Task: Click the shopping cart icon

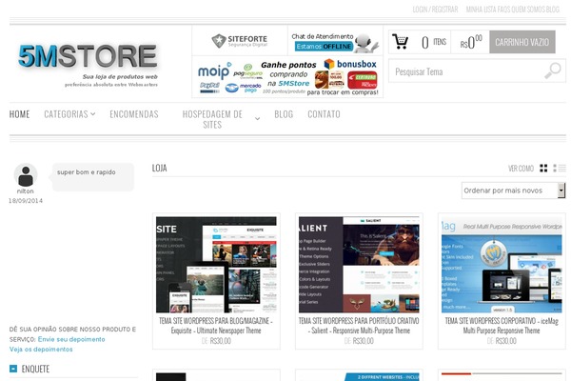Action: click(x=401, y=42)
